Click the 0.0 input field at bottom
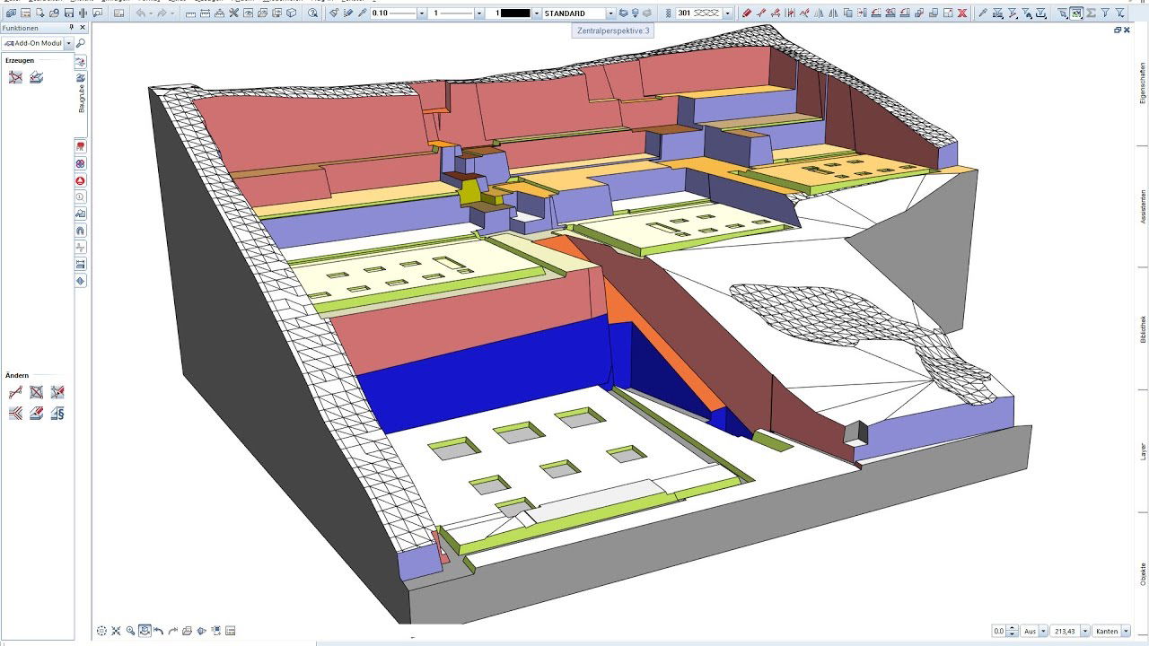This screenshot has width=1149, height=646. (999, 631)
